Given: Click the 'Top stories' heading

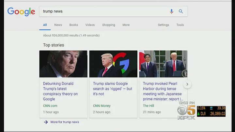Looking at the screenshot, I should (54, 45).
